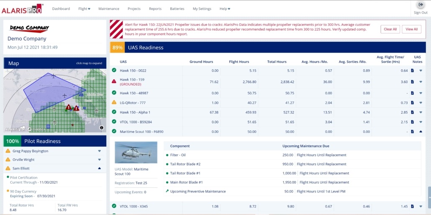This screenshot has width=431, height=215.
Task: Click green status check for VTOL 1000 - BS9284
Action: click(x=114, y=121)
